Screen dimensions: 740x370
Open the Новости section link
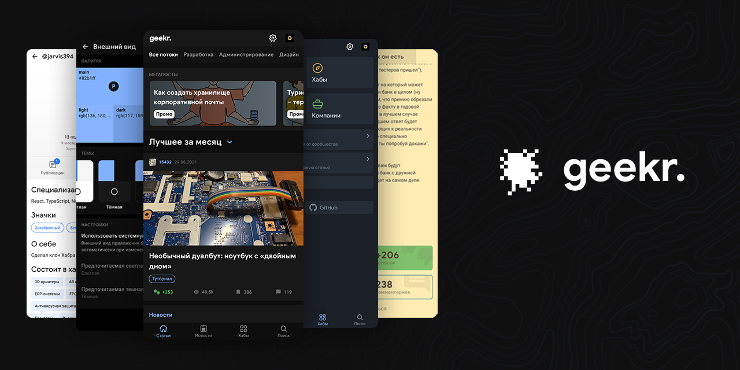point(161,314)
